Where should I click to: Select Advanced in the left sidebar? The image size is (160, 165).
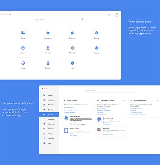point(49,124)
